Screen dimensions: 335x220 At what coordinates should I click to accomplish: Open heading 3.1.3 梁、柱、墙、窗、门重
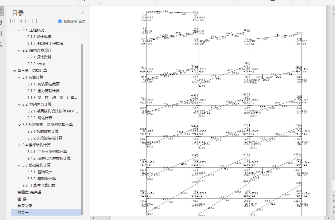(x=53, y=98)
